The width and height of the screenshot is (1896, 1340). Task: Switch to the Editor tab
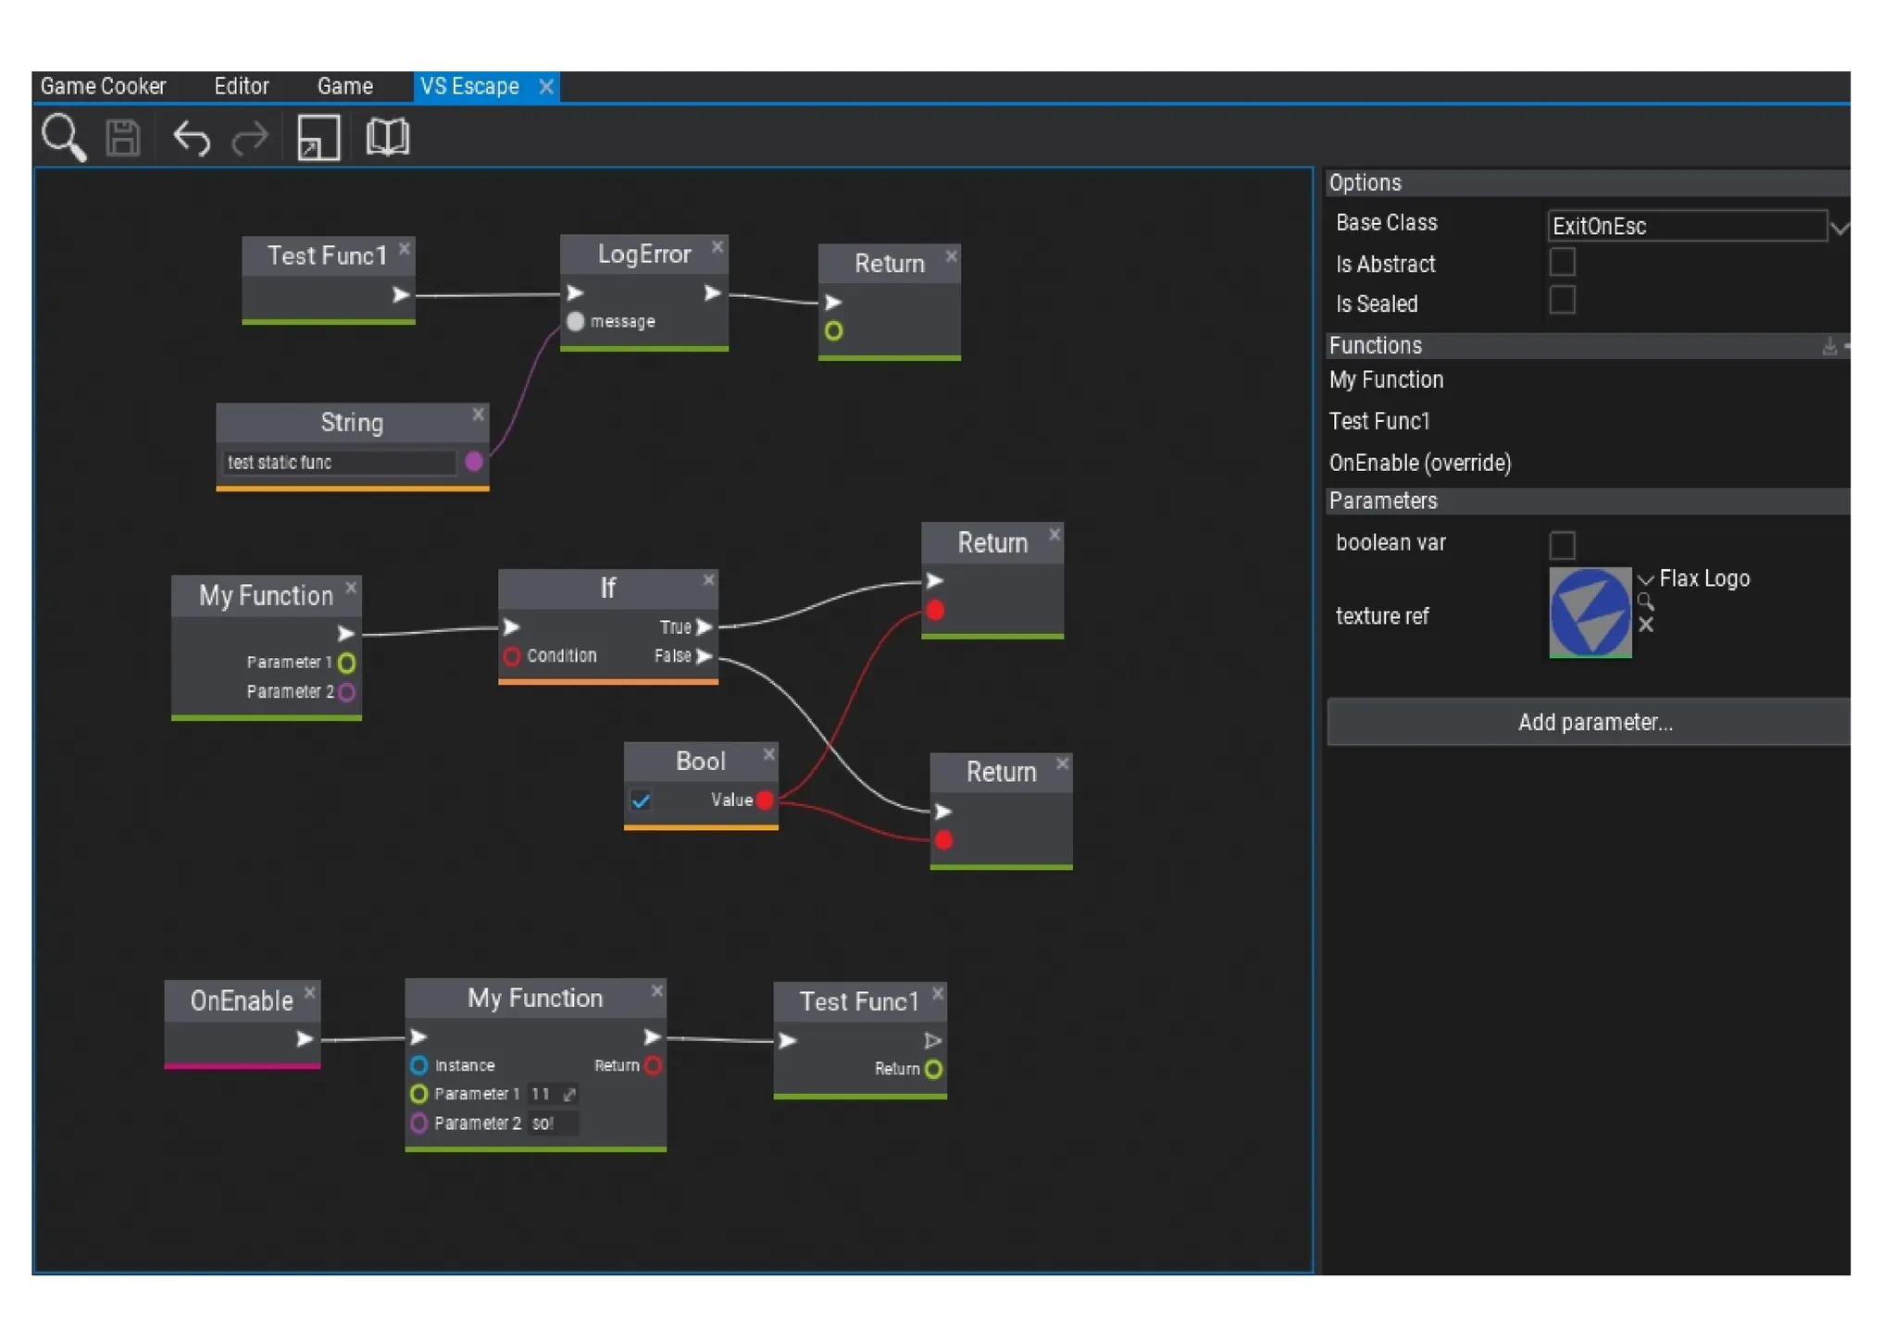241,87
